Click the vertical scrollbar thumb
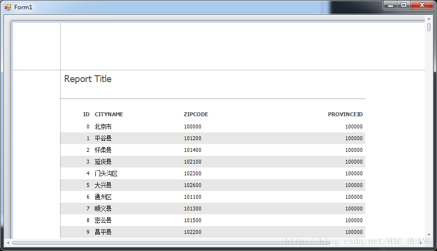This screenshot has width=437, height=251. [x=429, y=27]
